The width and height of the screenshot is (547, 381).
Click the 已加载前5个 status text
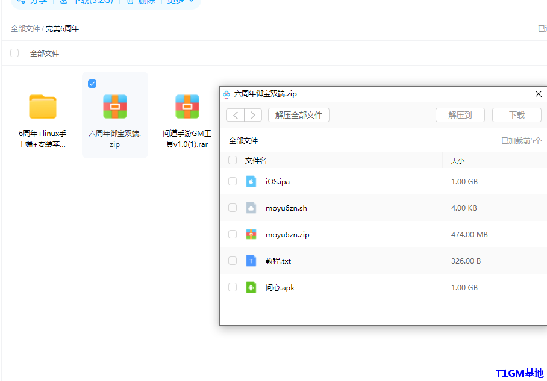coord(521,140)
